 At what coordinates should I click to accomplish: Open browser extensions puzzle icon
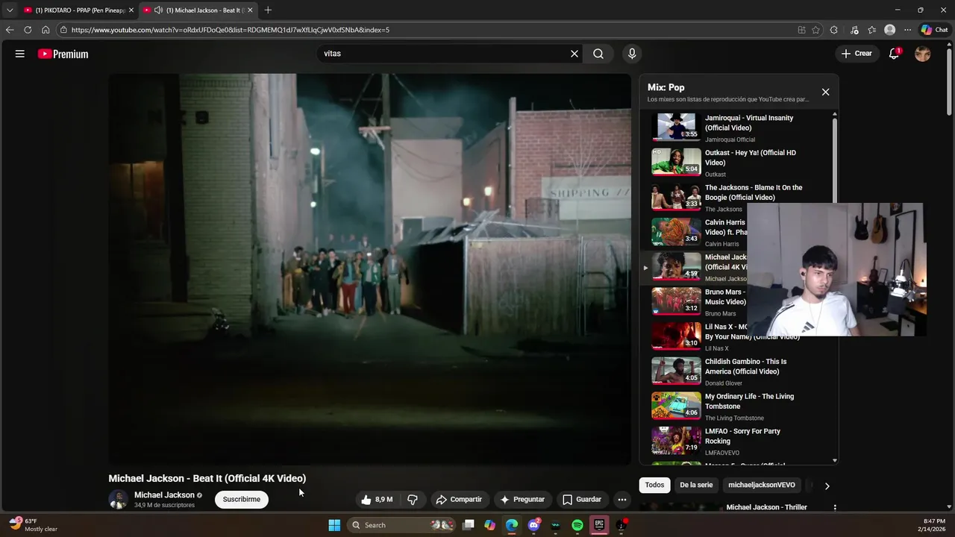click(834, 30)
